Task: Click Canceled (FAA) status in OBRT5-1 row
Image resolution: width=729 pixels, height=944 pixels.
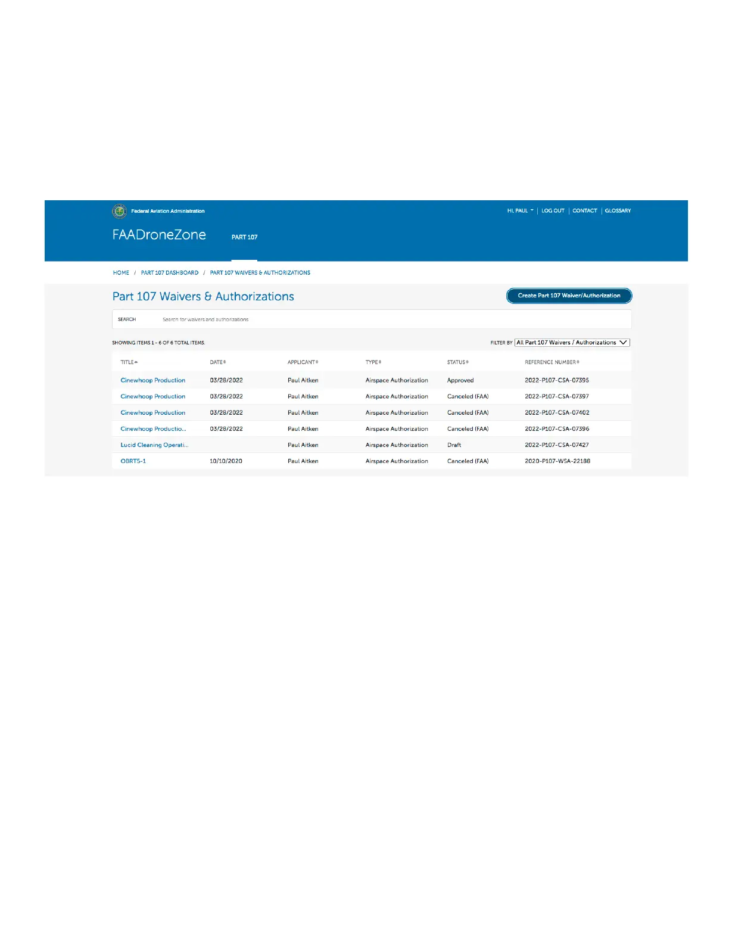Action: [x=468, y=461]
